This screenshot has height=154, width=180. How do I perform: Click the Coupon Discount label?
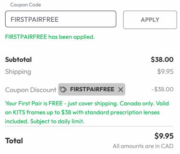point(31,90)
